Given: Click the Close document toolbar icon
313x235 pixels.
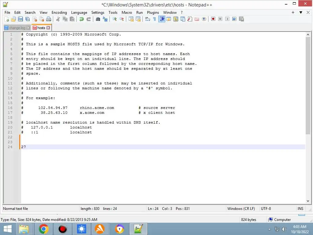Looking at the screenshot, I should [35, 19].
